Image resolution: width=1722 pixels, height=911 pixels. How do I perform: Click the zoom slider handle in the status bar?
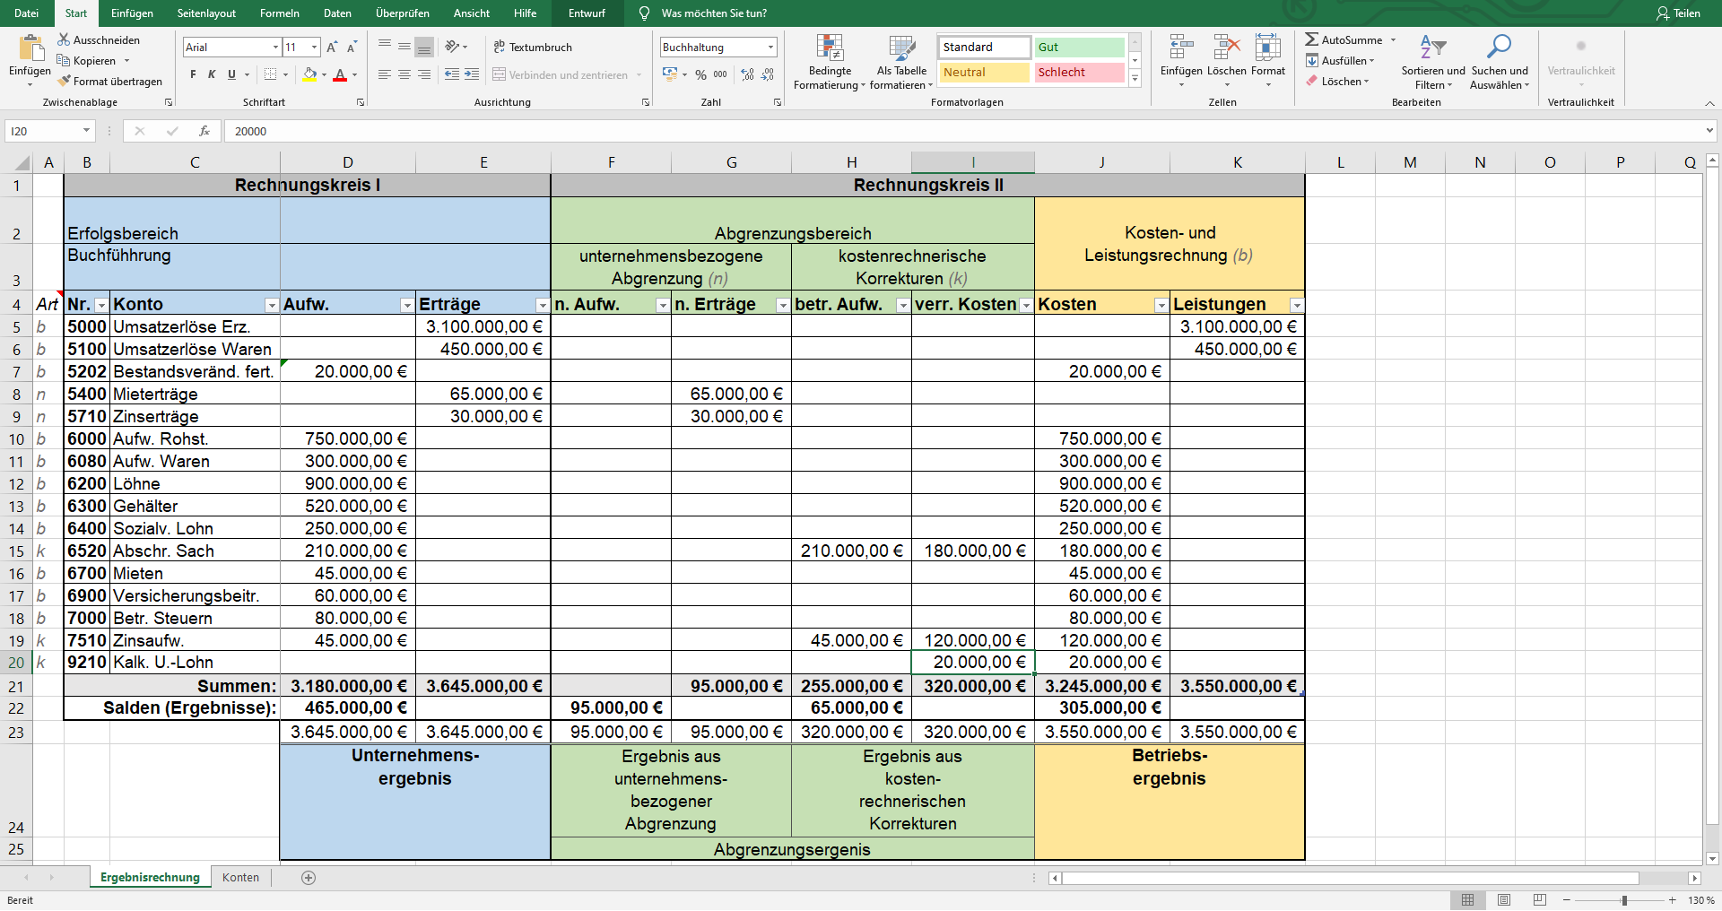click(1624, 900)
